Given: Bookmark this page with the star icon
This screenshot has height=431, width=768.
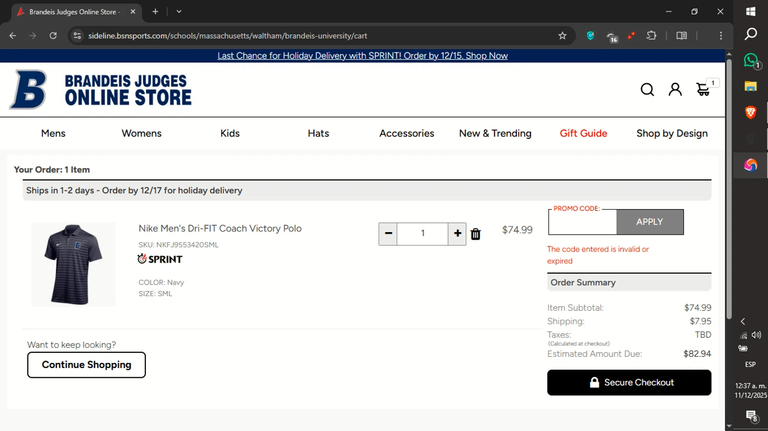Looking at the screenshot, I should pyautogui.click(x=563, y=36).
